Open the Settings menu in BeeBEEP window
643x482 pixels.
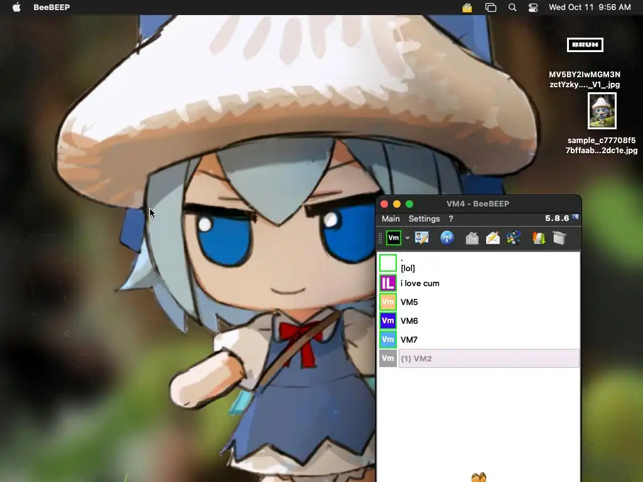click(424, 219)
